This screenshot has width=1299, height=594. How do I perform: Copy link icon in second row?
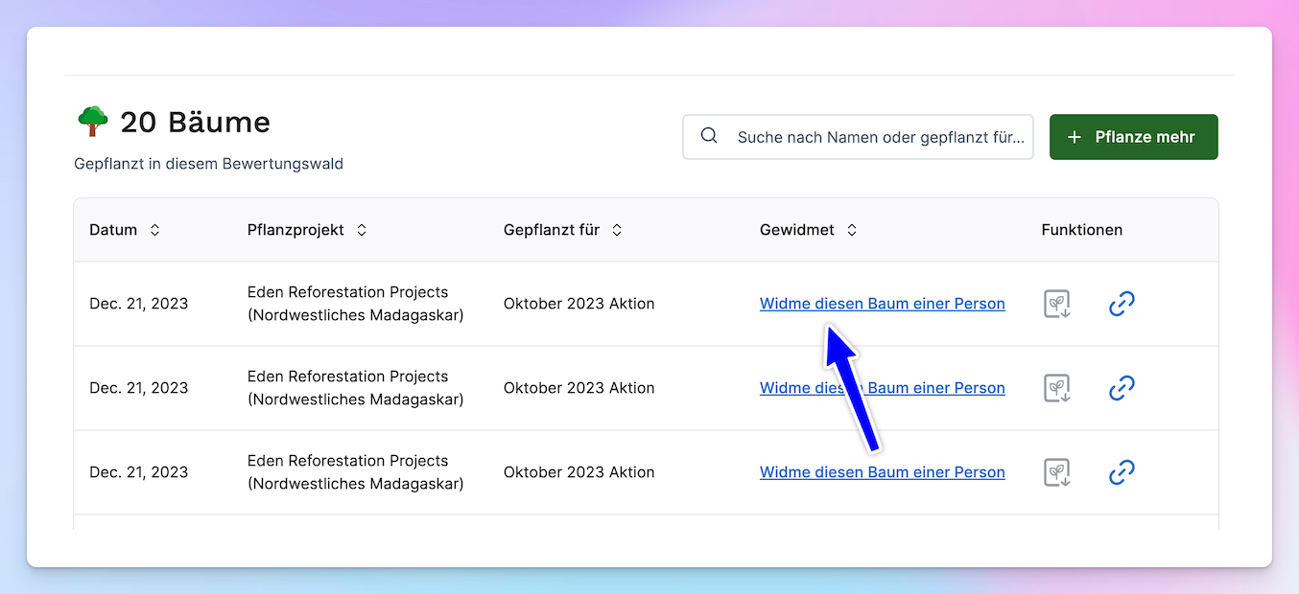(1122, 388)
